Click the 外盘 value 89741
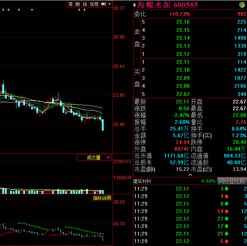Image resolution: width=247 pixels, height=246 pixels. click(x=182, y=149)
